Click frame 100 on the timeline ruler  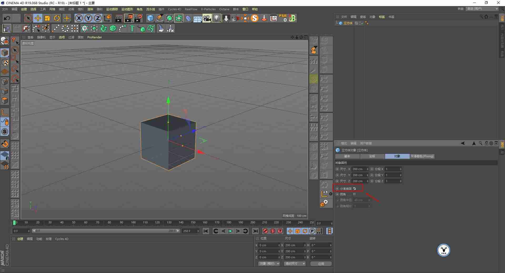pyautogui.click(x=133, y=222)
